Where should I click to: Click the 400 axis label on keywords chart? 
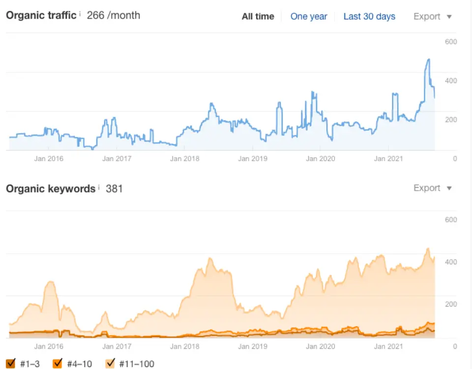coord(451,262)
